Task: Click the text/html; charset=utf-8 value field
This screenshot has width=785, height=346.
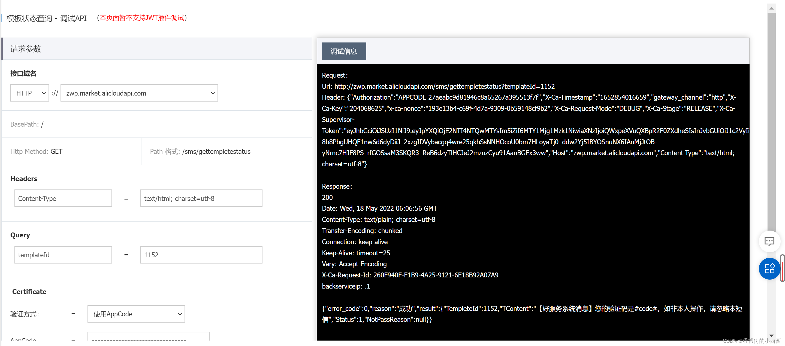Action: 201,198
